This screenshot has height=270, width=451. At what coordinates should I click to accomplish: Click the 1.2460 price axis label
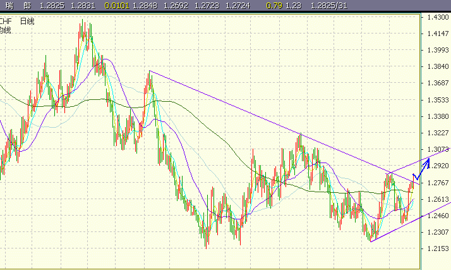click(438, 216)
